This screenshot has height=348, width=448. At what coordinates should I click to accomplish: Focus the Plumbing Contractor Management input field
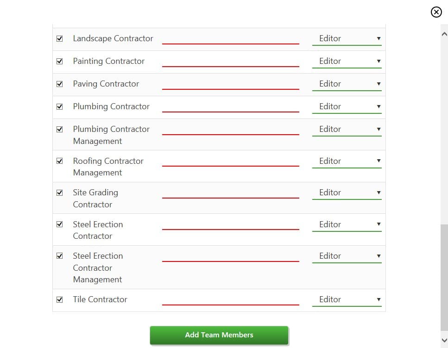pos(231,129)
